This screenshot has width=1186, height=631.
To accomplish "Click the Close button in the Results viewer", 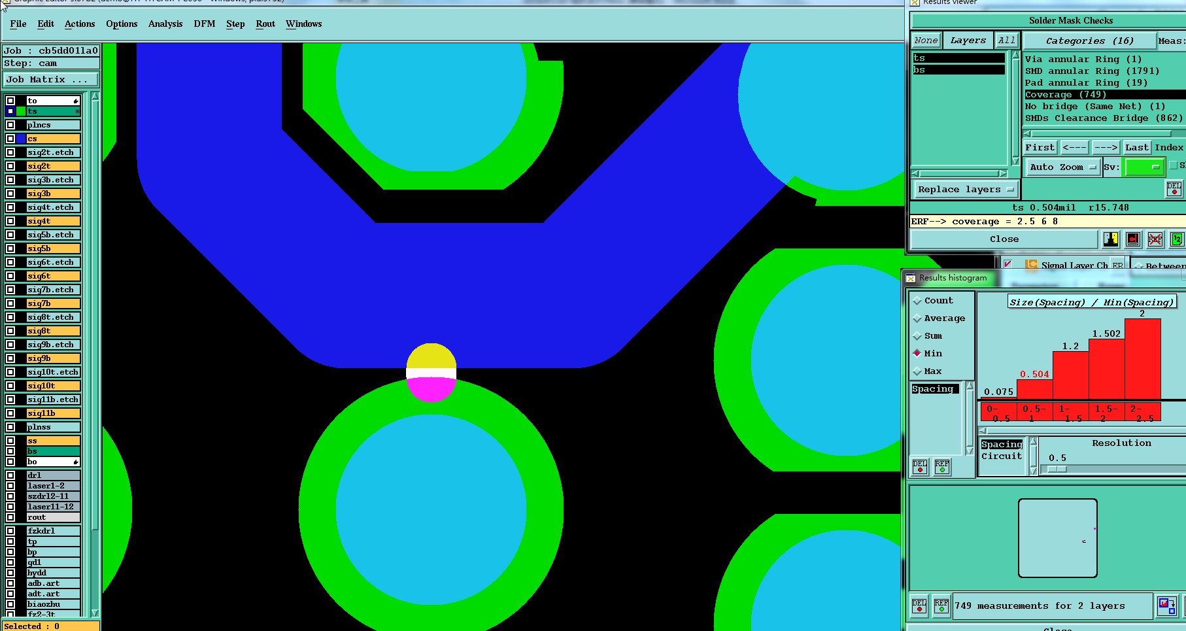I will pos(1004,239).
